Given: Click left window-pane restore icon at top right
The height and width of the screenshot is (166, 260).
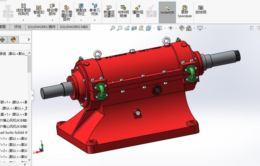Looking at the screenshot, I should click(251, 28).
